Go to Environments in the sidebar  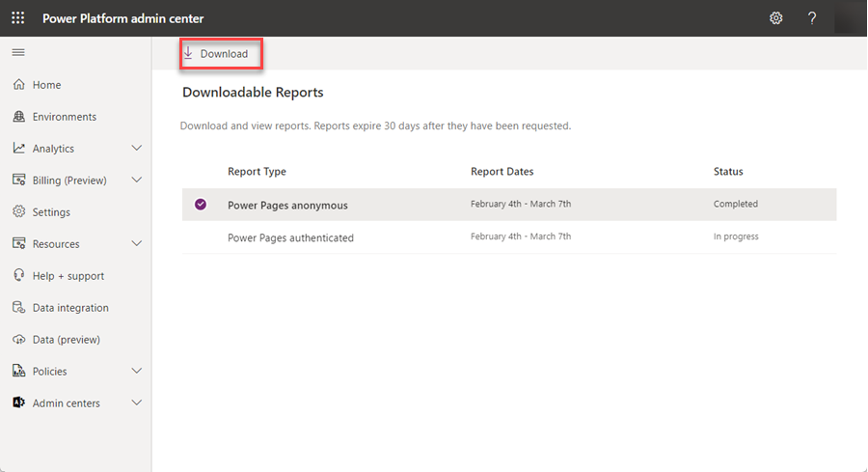pyautogui.click(x=65, y=117)
